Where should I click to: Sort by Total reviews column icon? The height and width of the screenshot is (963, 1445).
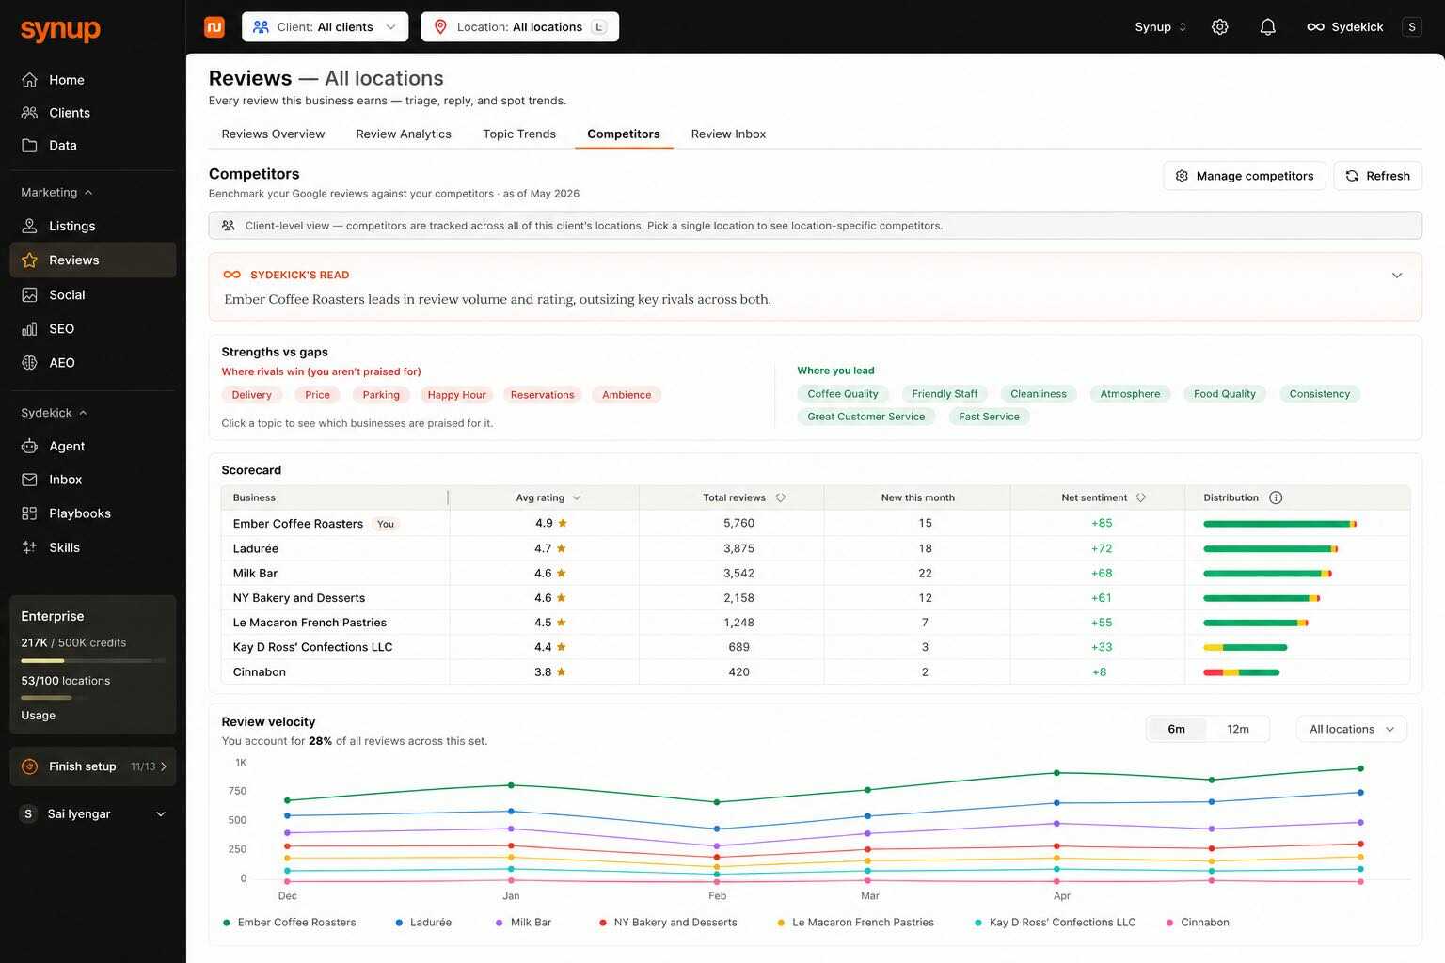781,497
